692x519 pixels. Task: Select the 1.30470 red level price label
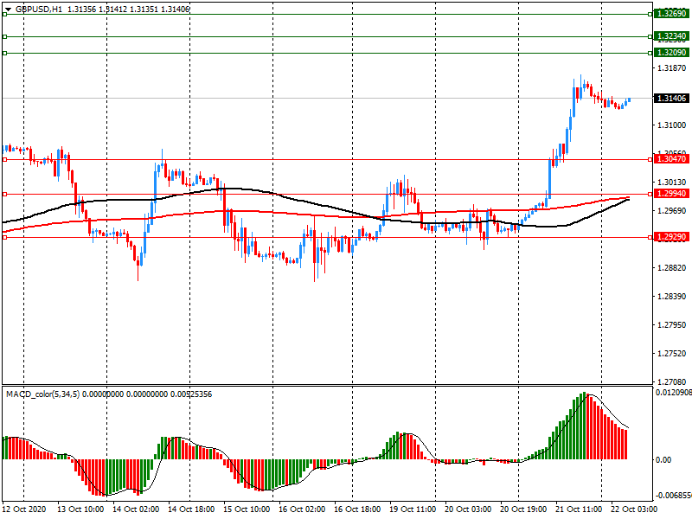(x=671, y=159)
